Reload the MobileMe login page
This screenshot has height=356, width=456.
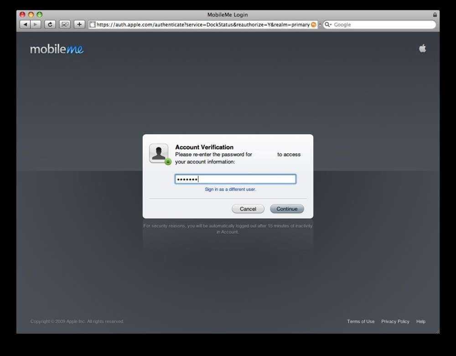coord(50,25)
